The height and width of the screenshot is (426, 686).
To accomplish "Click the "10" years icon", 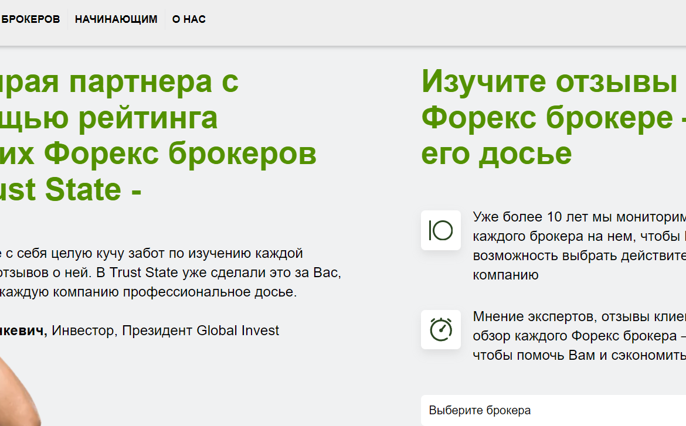I will (x=441, y=230).
